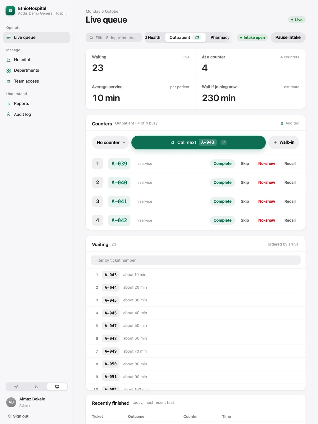Expand the No counter dropdown
Viewport: 318px width, 424px height.
tap(111, 142)
